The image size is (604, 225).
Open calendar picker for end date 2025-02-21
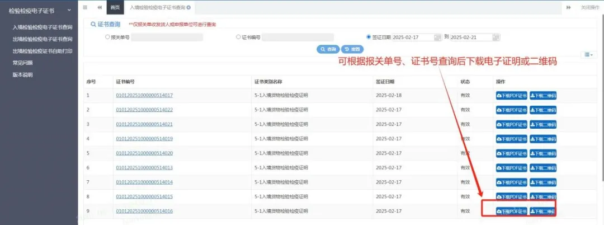[x=496, y=37]
